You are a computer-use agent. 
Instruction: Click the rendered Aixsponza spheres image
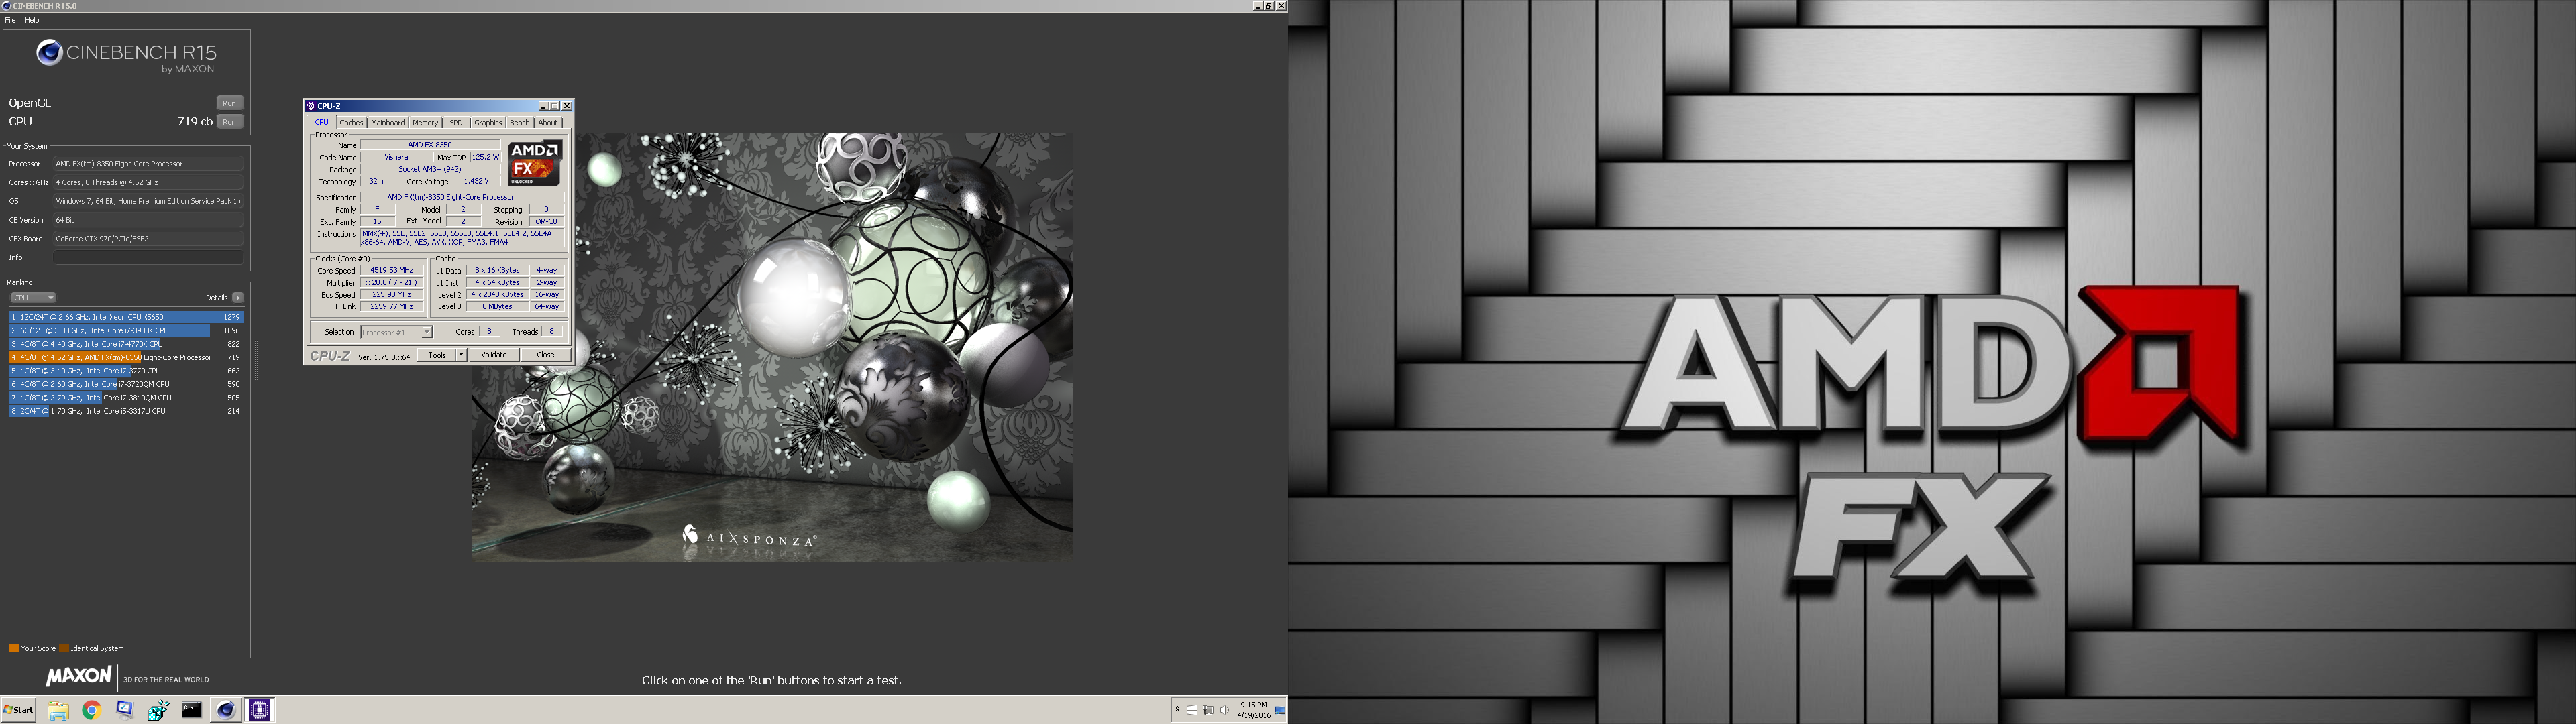point(773,346)
